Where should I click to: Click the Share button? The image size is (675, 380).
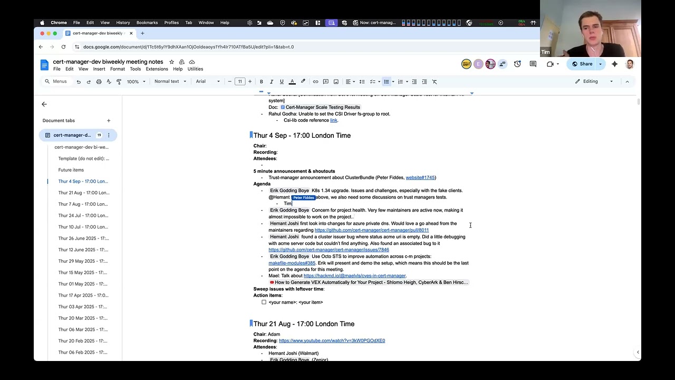click(581, 64)
